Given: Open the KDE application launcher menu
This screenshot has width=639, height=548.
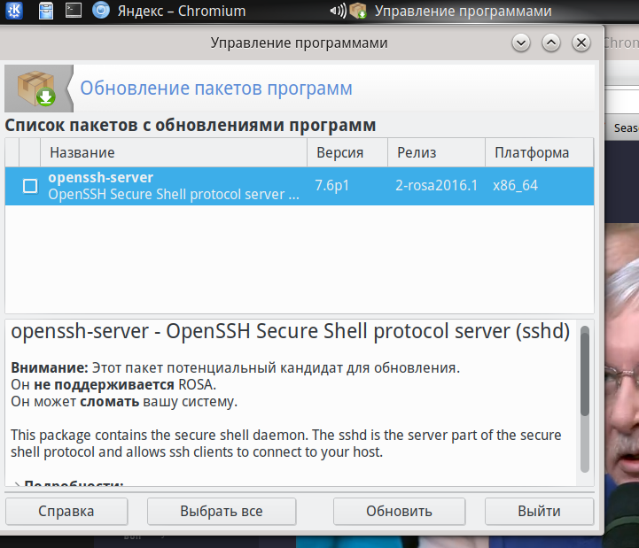Looking at the screenshot, I should coord(16,12).
